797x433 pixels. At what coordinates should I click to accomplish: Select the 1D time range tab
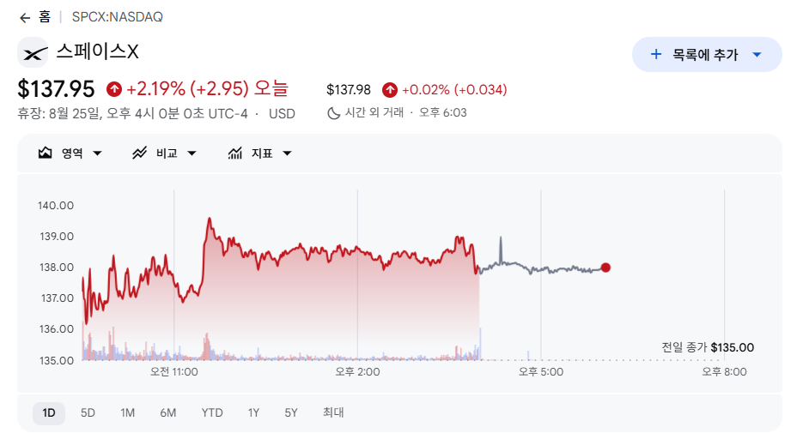click(x=49, y=412)
